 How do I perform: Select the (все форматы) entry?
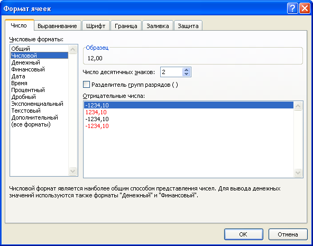(x=39, y=124)
